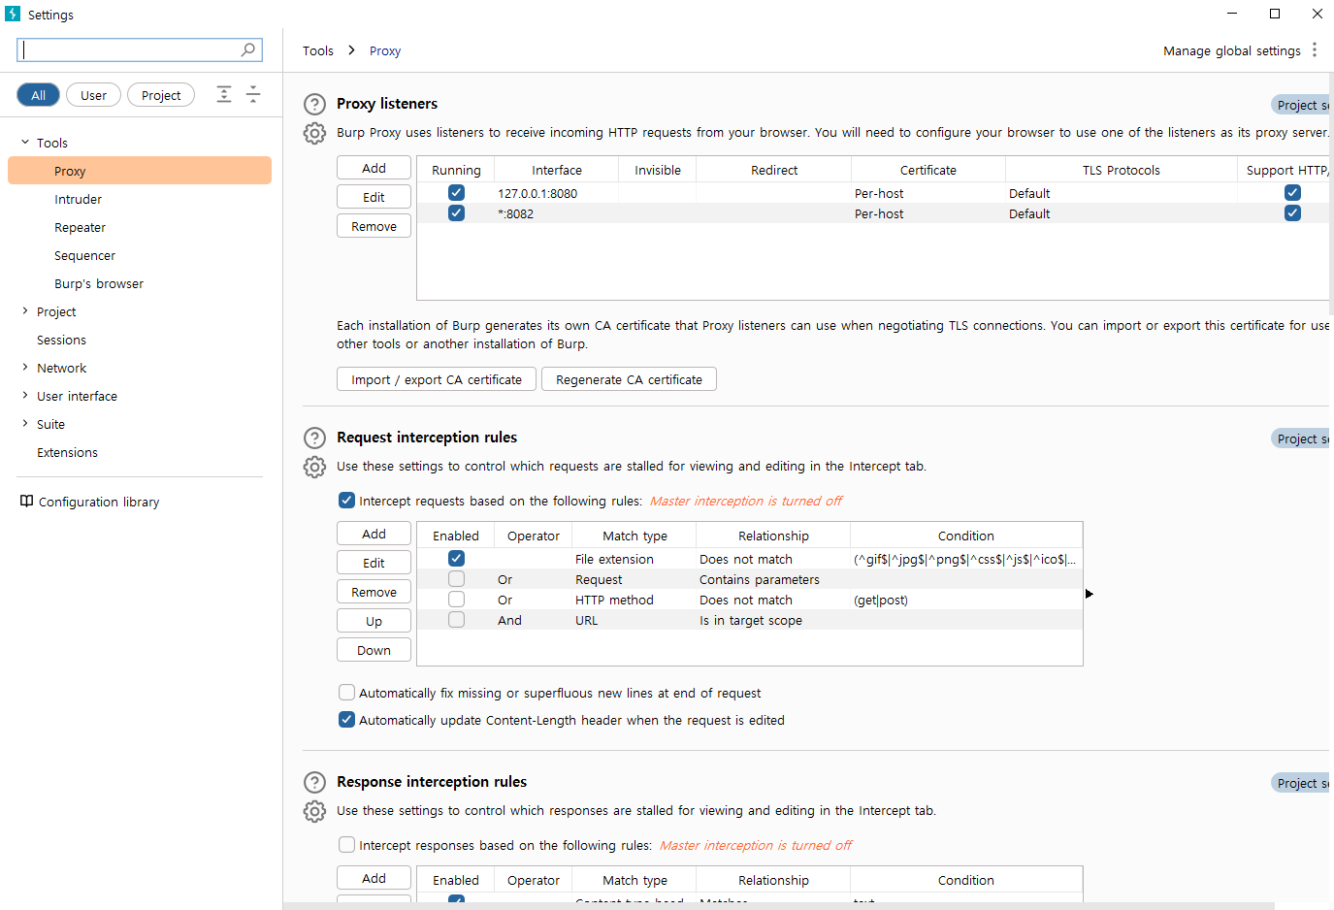Open Intruder settings in the tree
This screenshot has width=1334, height=910.
click(x=79, y=199)
